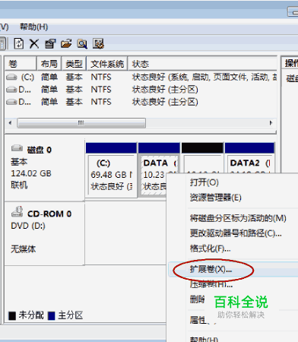This screenshot has height=342, width=298.
Task: Select the black unallocated partition block
Action: point(202,157)
